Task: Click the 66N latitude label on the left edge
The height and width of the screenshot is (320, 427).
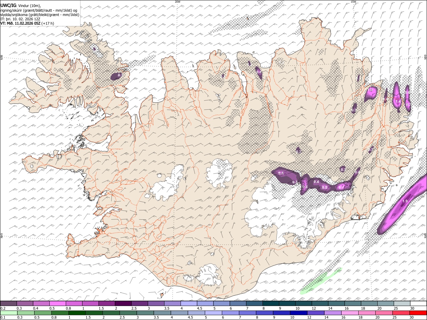Action: pyautogui.click(x=2, y=57)
